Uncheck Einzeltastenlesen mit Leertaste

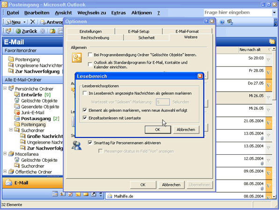coord(85,118)
